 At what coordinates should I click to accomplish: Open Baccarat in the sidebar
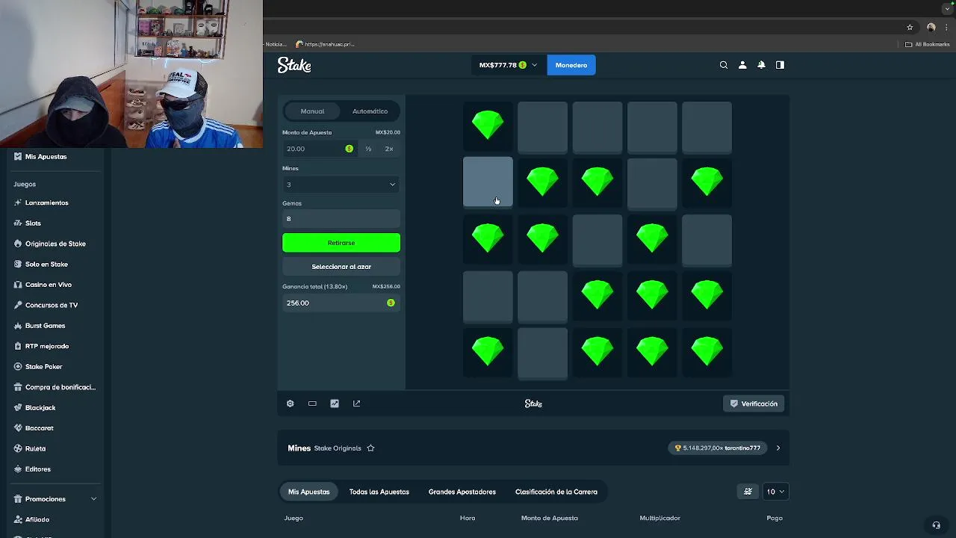[x=39, y=428]
